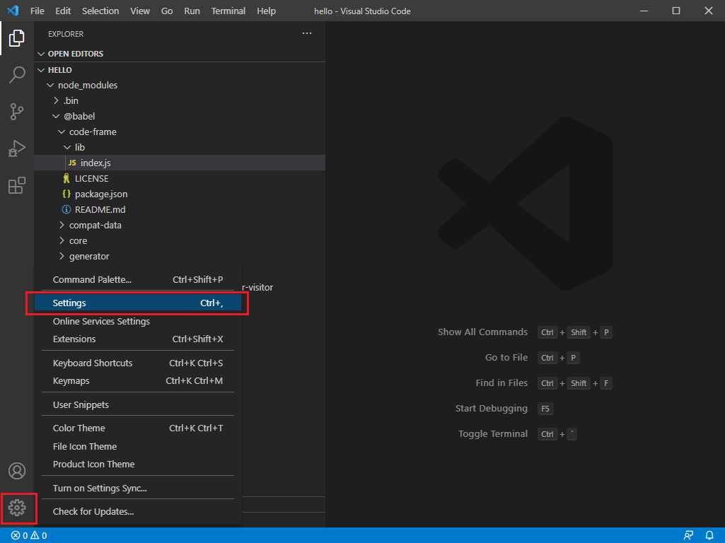Maximize the VS Code window
The height and width of the screenshot is (543, 725).
click(676, 11)
